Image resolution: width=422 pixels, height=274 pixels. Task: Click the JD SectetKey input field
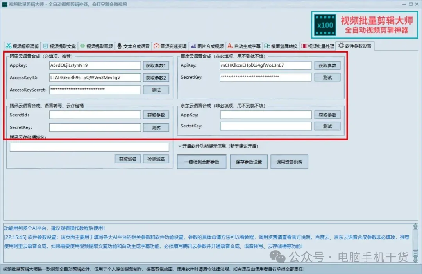pyautogui.click(x=266, y=126)
